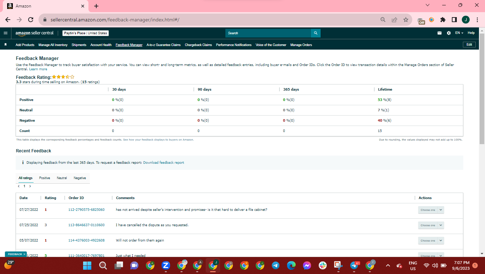Show hidden system tray icons
This screenshot has width=485, height=274.
pos(388,265)
